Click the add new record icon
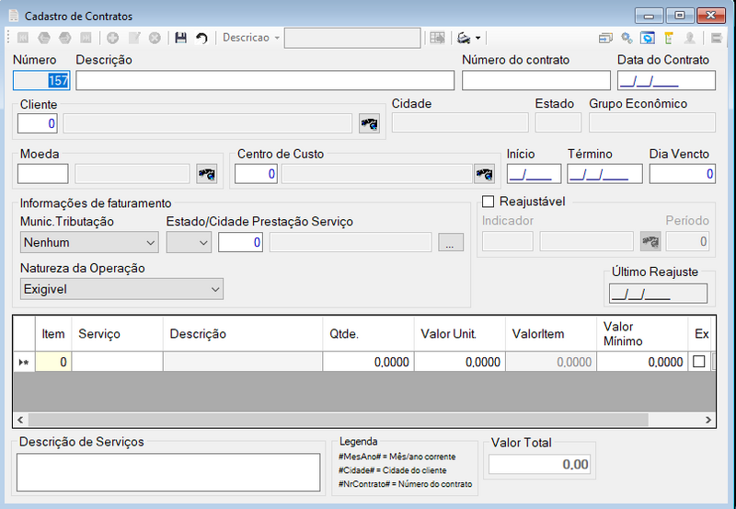 [x=112, y=38]
